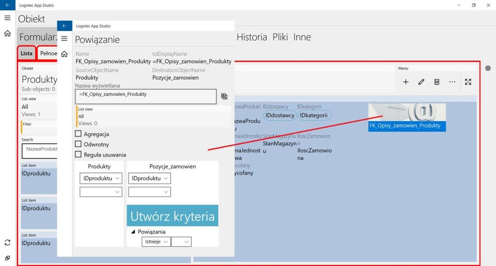Click the Pozycje_zamowien column header in criteria
The height and width of the screenshot is (266, 496).
pyautogui.click(x=173, y=166)
